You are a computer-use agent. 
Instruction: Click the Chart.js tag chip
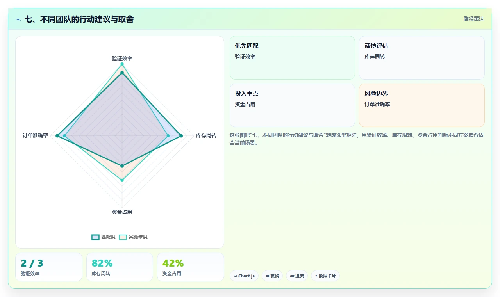point(244,276)
